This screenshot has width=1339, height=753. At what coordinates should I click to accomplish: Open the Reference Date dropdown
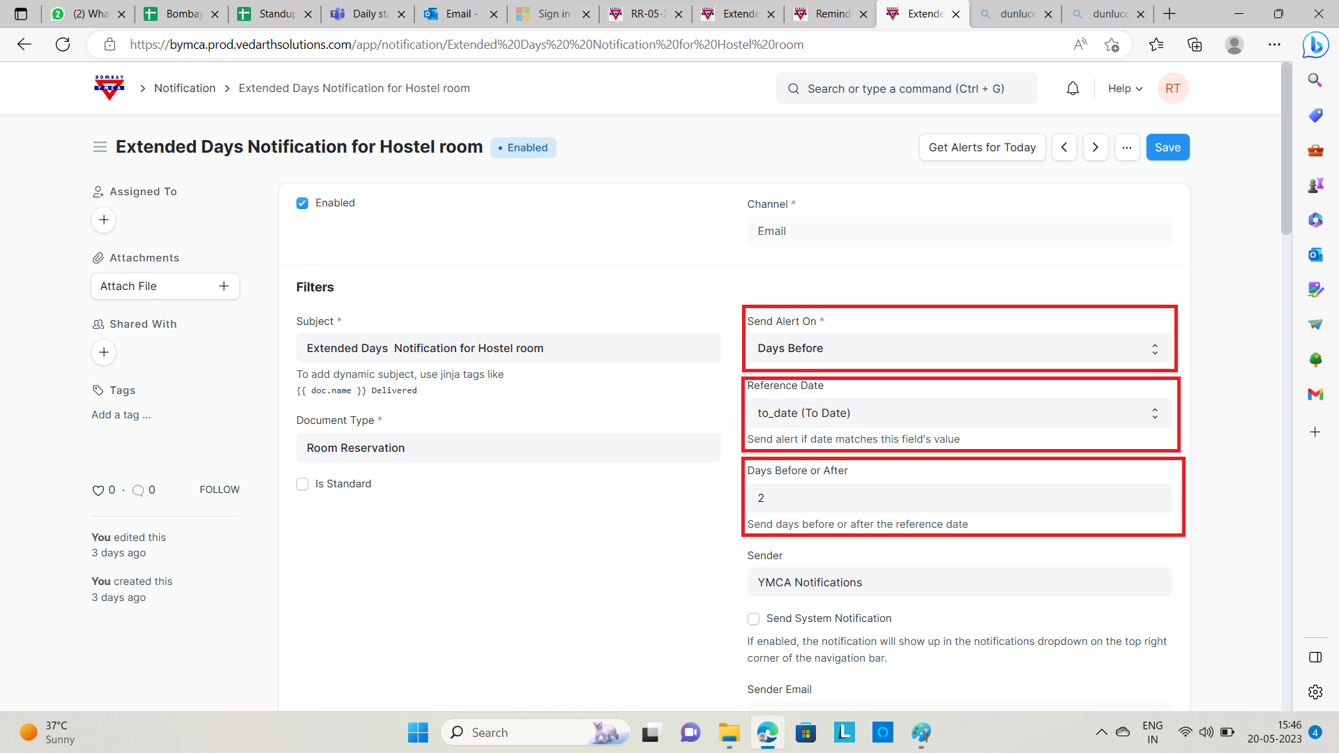coord(959,413)
